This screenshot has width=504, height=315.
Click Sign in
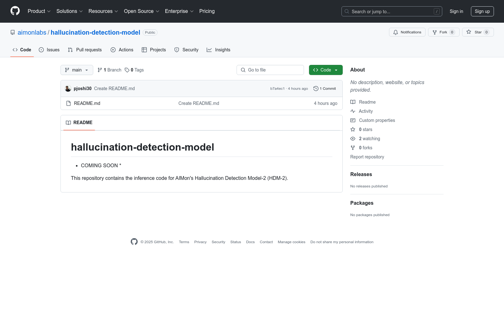456,11
